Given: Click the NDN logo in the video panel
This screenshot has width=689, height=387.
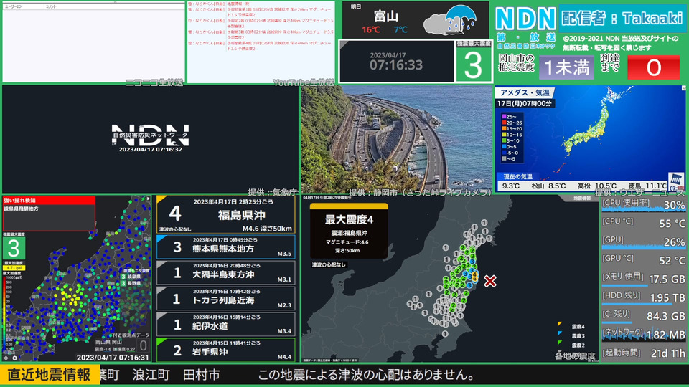Looking at the screenshot, I should coord(150,135).
